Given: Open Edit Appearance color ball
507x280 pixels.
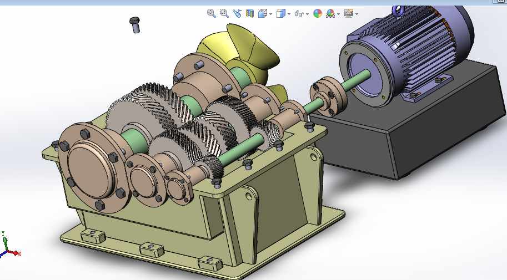Looking at the screenshot, I should [318, 13].
